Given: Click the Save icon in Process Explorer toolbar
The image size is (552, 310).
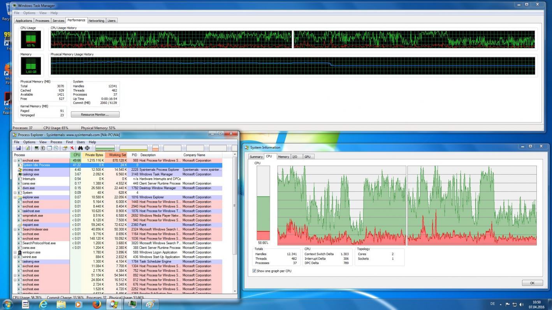Looking at the screenshot, I should (18, 148).
